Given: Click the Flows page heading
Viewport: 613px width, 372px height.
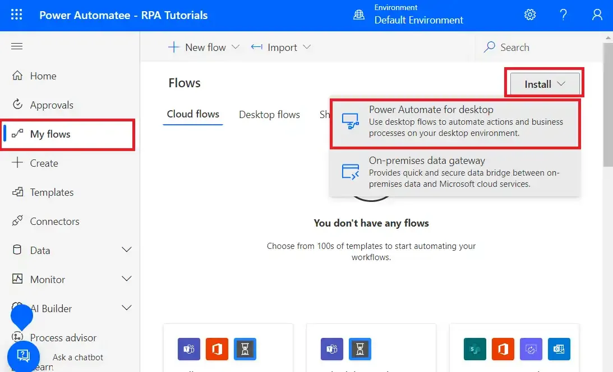Looking at the screenshot, I should (x=185, y=83).
